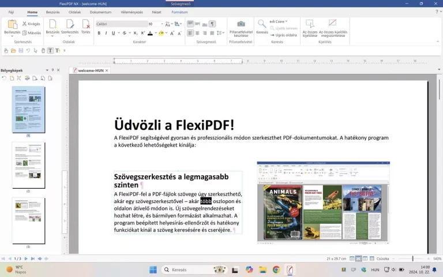The width and height of the screenshot is (443, 277).
Task: Toggle strikethrough formatting
Action: (125, 33)
